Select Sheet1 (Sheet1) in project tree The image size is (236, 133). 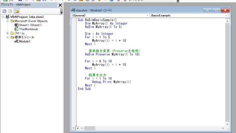pyautogui.click(x=30, y=25)
